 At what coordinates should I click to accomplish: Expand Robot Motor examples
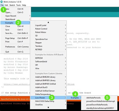click(x=48, y=32)
